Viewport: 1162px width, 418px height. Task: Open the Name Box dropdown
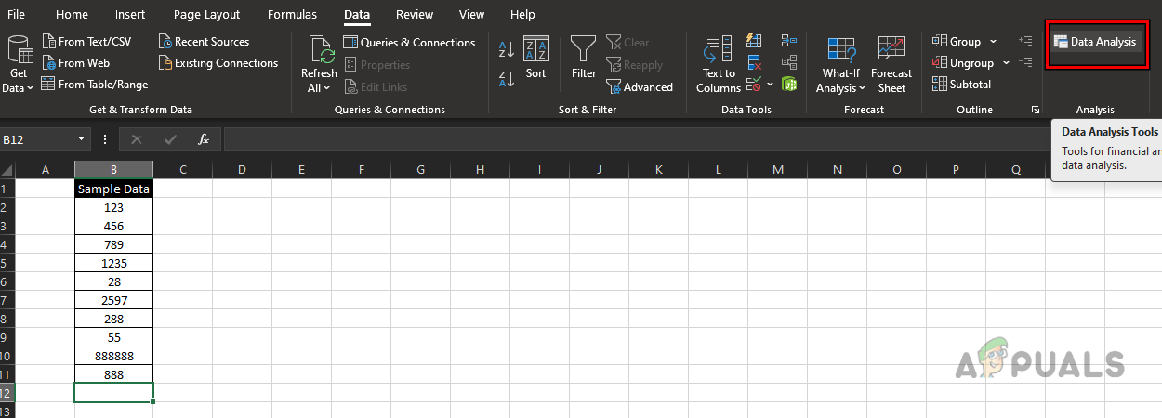pos(83,139)
